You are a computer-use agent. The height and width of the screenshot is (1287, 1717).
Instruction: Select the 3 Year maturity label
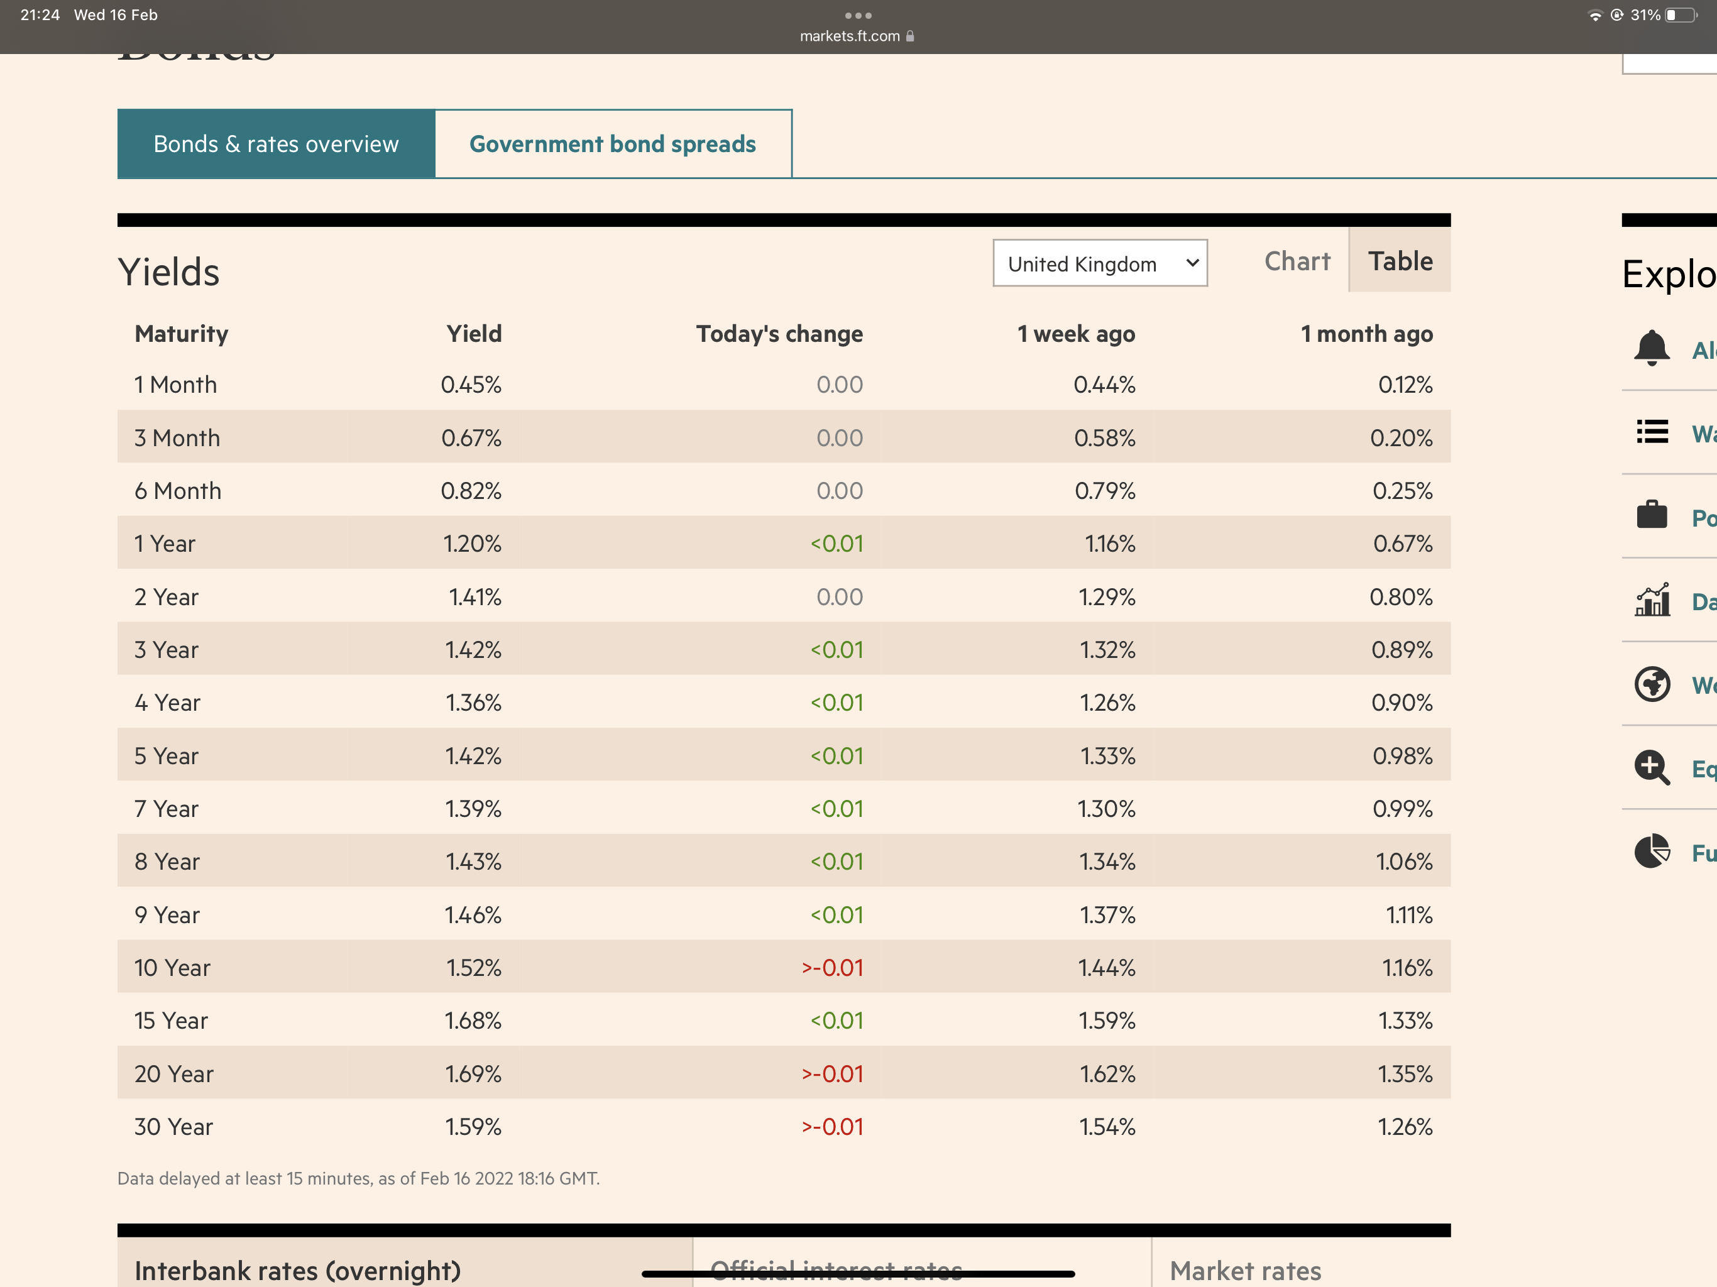(166, 649)
